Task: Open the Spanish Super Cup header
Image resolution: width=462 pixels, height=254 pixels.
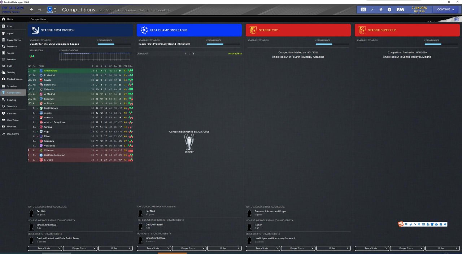Action: coord(407,30)
